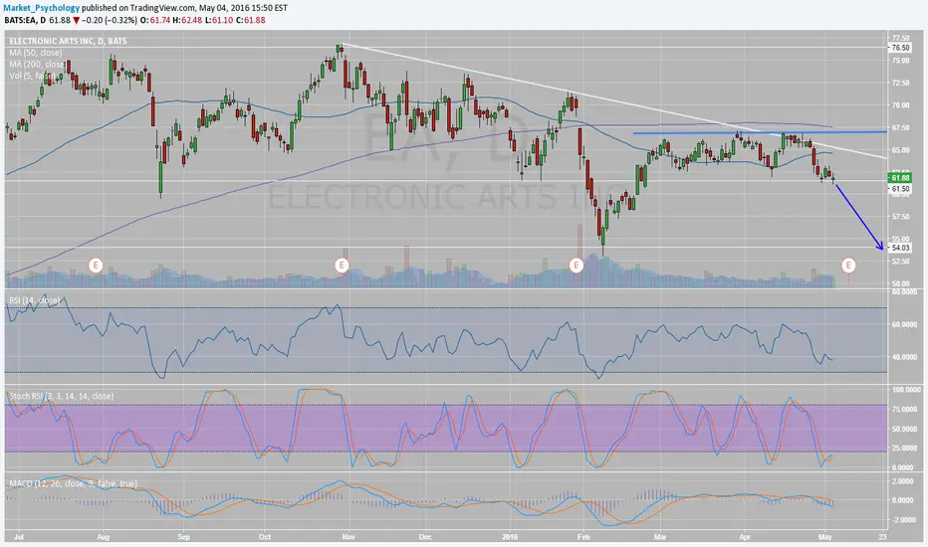This screenshot has height=547, width=928.
Task: Click the 100.0000 Stoch RSI axis value
Action: click(x=905, y=390)
